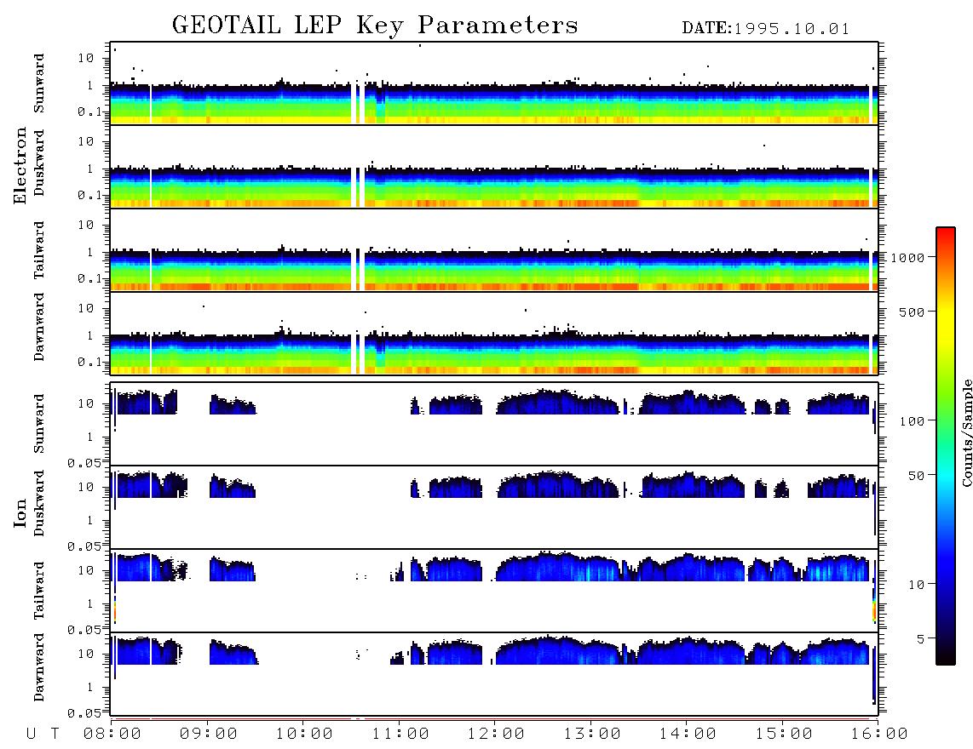Select the Ion Tailward panel label

[39, 591]
